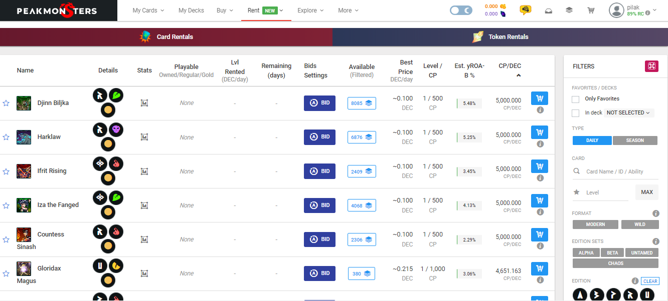
Task: Toggle dark mode switch
Action: tap(461, 10)
